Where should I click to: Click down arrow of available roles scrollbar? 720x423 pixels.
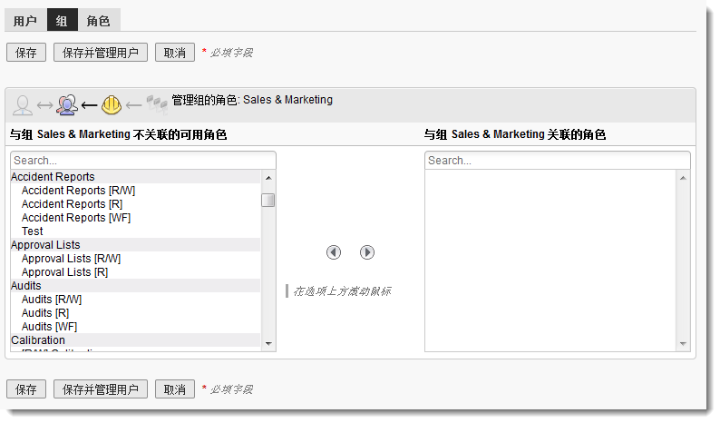pos(268,343)
